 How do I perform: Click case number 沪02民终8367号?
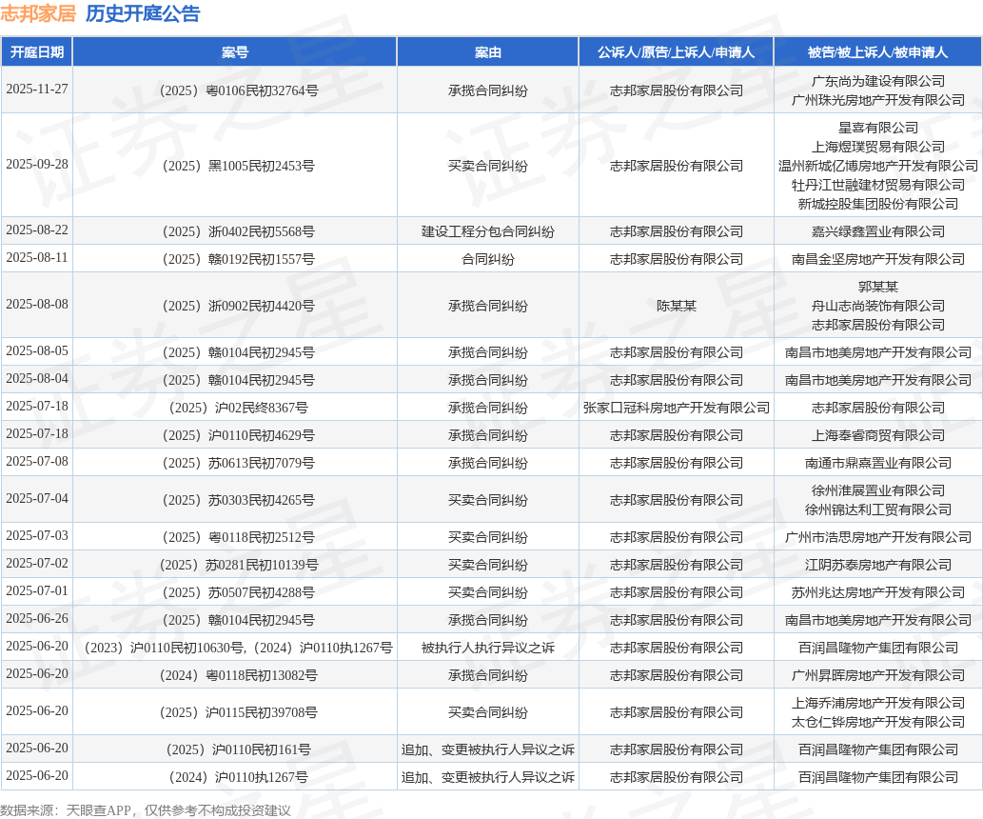pyautogui.click(x=238, y=408)
